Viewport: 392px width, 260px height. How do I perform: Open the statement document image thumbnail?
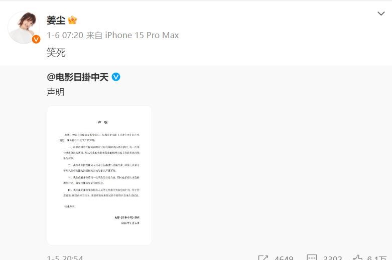pos(99,175)
